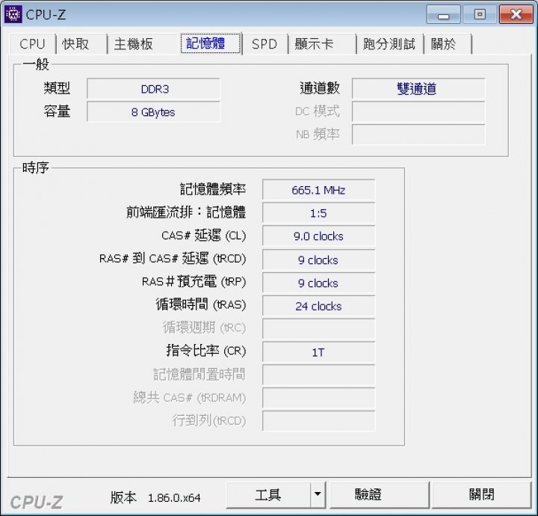Open the 快取 tab
538x516 pixels.
[81, 44]
